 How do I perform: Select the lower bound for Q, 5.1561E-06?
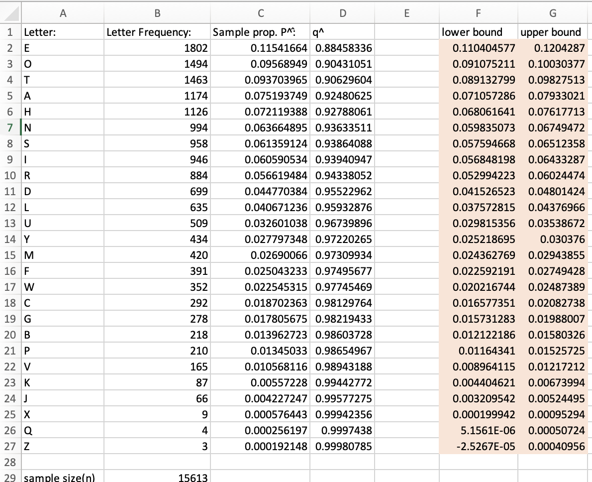point(478,430)
